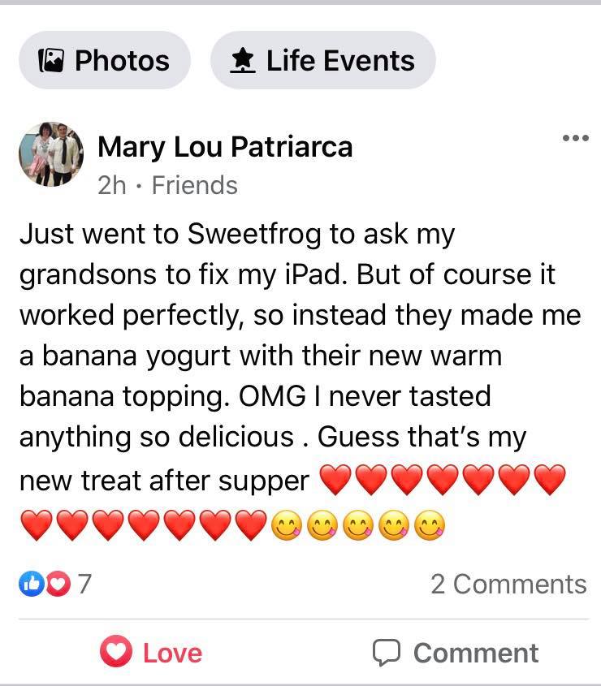Click Mary Lou's profile picture
Image resolution: width=601 pixels, height=686 pixels.
(x=50, y=156)
